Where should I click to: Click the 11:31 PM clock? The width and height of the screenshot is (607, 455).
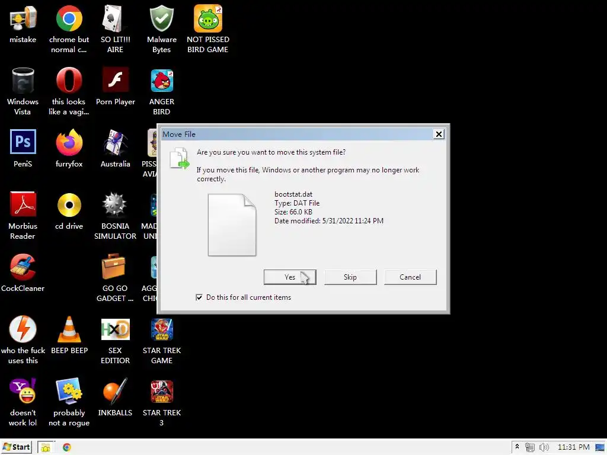tap(573, 447)
